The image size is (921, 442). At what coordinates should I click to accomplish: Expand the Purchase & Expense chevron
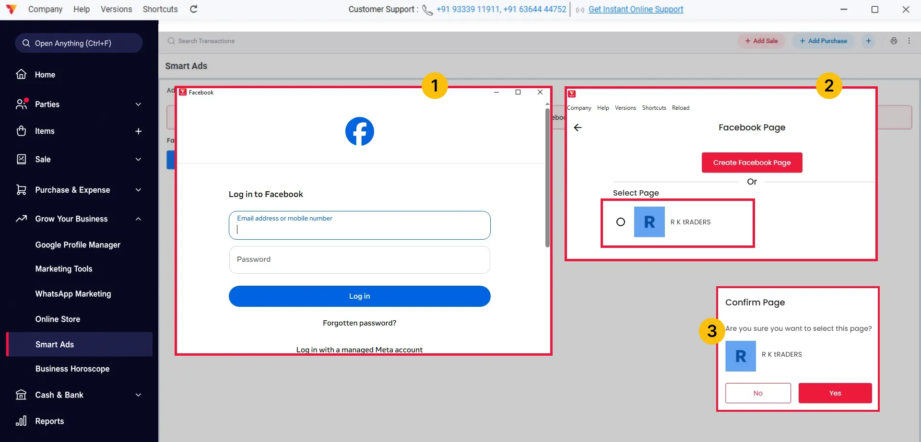tap(138, 190)
